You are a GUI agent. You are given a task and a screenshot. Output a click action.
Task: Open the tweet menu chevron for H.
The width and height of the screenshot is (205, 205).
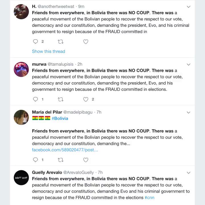[188, 7]
